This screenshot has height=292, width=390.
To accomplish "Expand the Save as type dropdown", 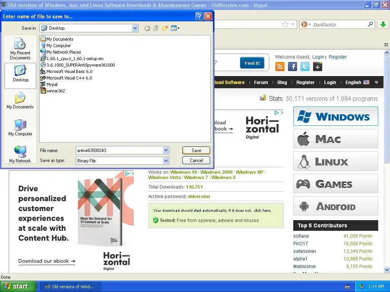I will point(166,161).
